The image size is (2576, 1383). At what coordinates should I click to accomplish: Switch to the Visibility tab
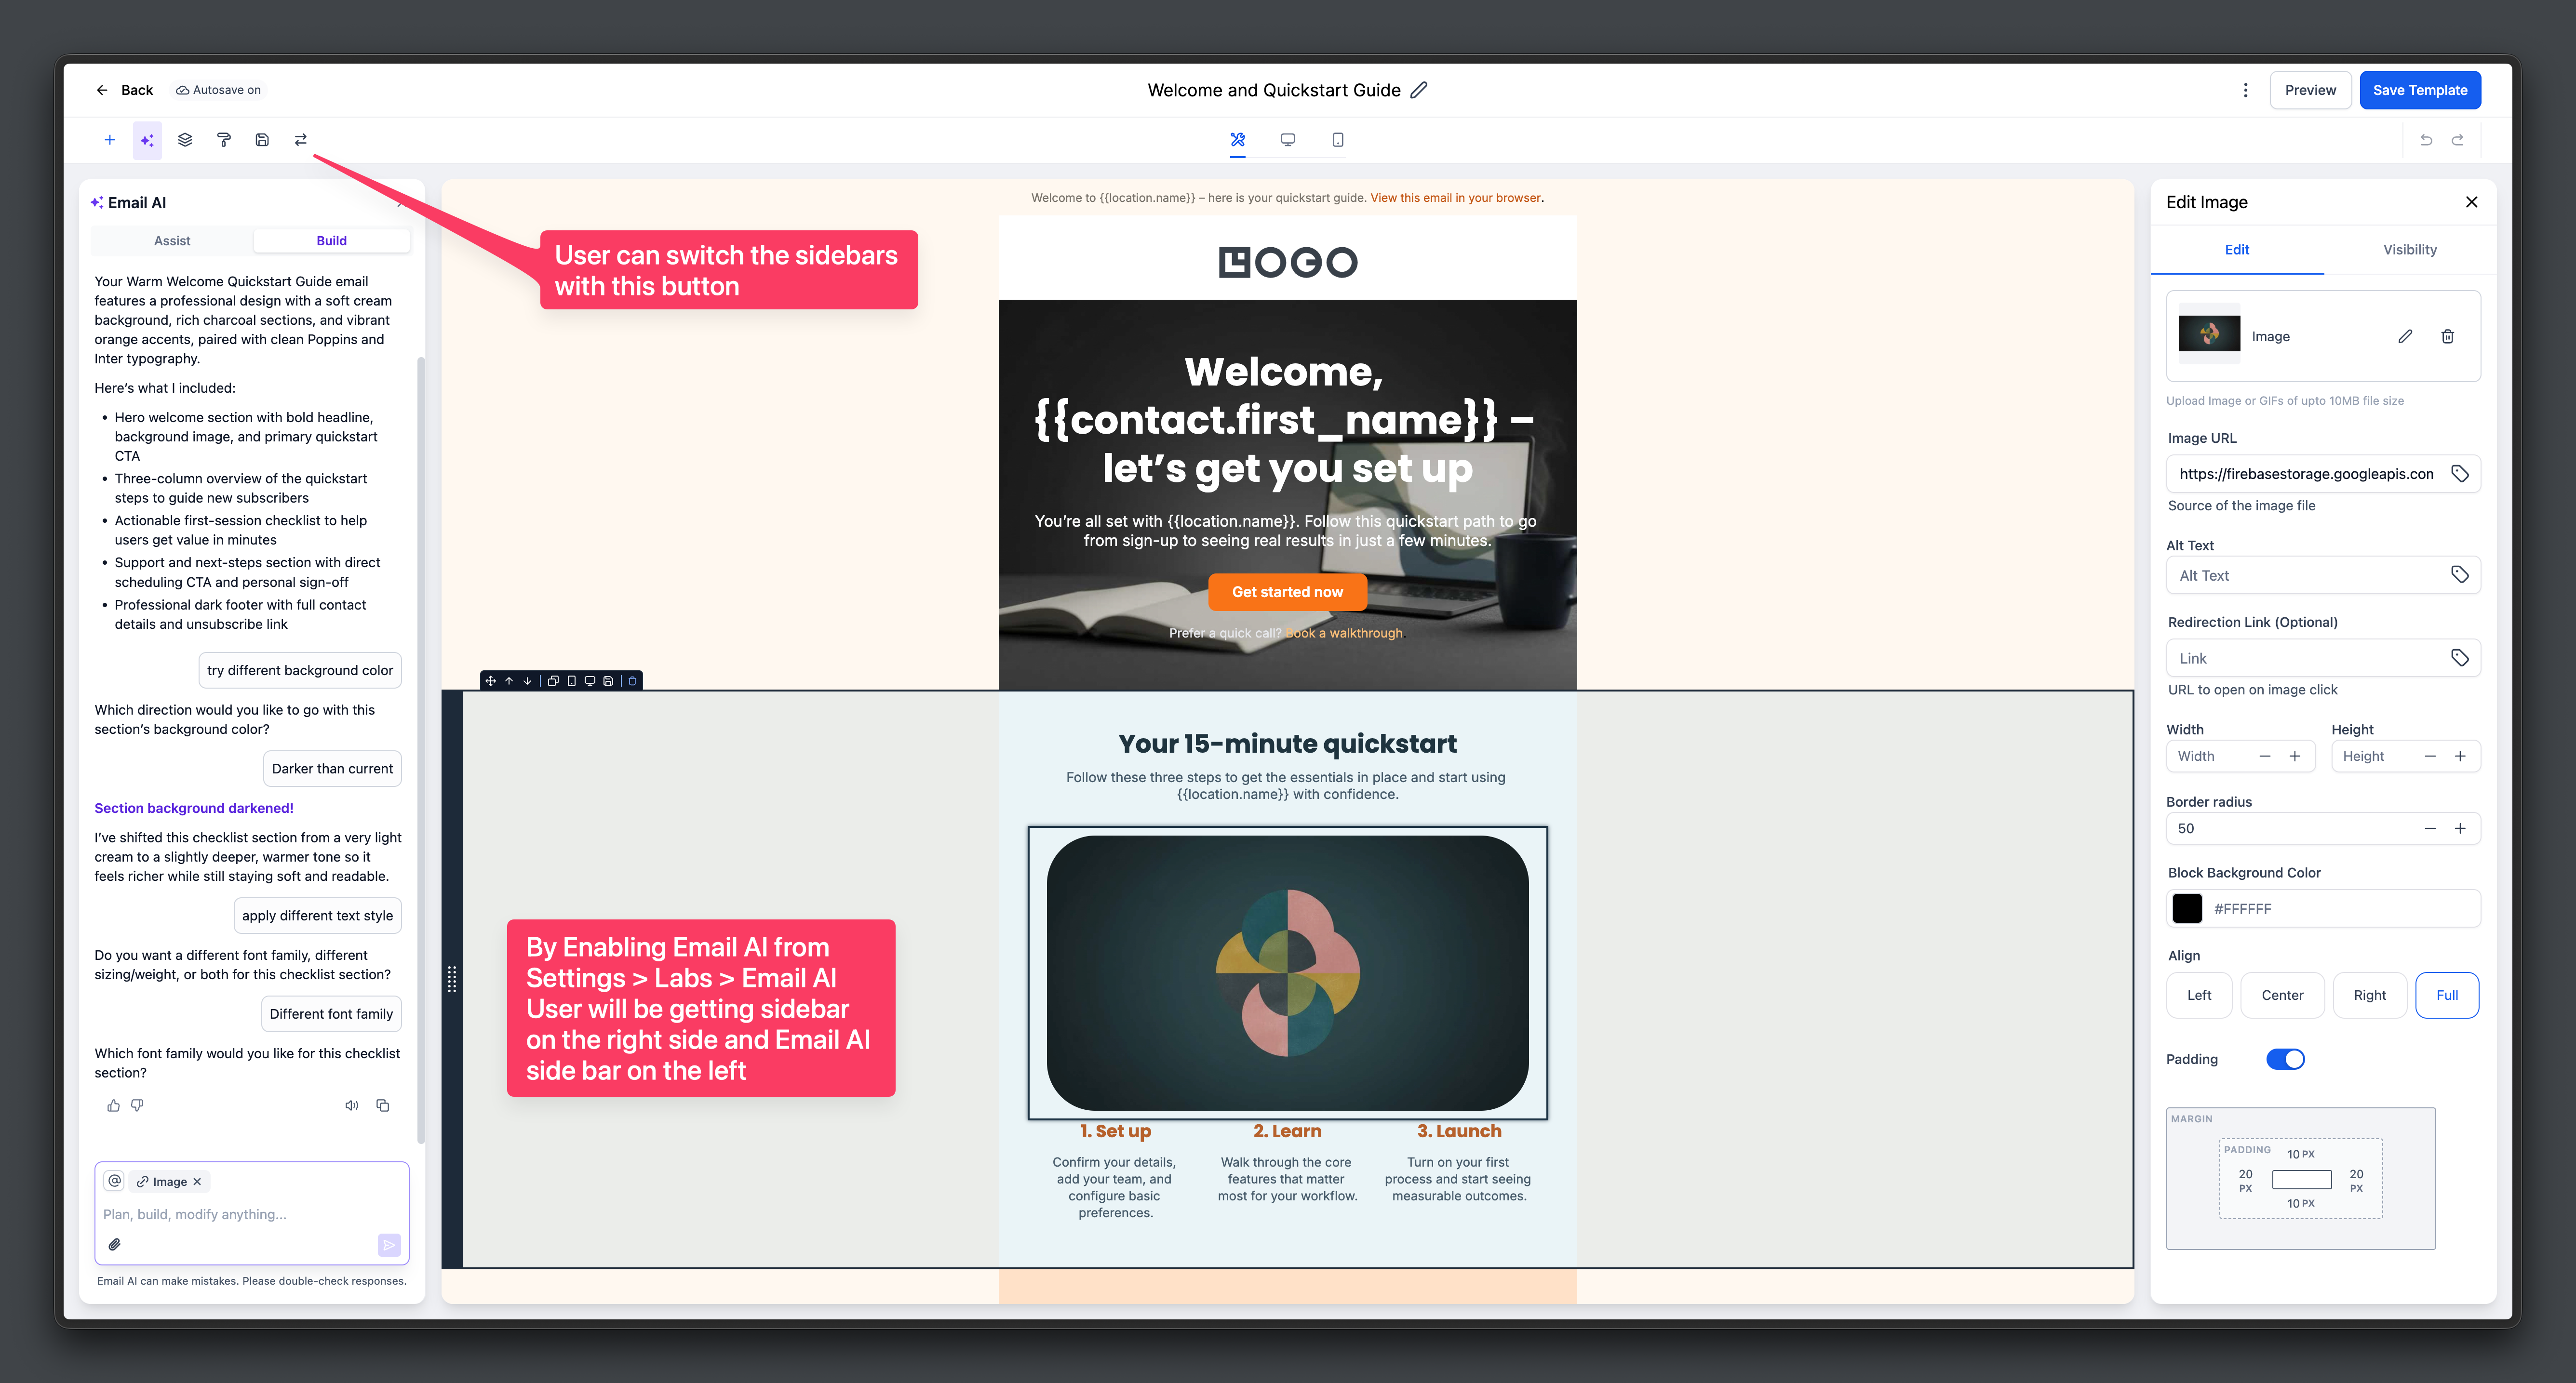point(2410,249)
